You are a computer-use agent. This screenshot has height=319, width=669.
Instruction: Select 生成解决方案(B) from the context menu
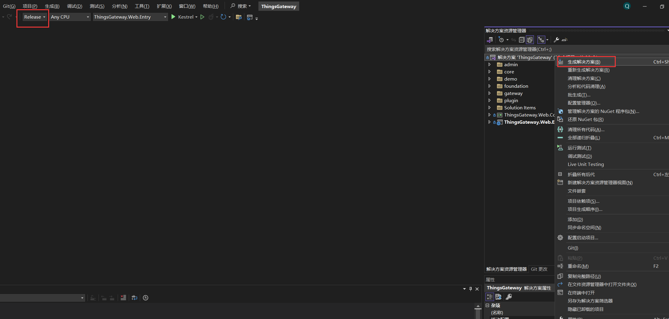pos(584,62)
